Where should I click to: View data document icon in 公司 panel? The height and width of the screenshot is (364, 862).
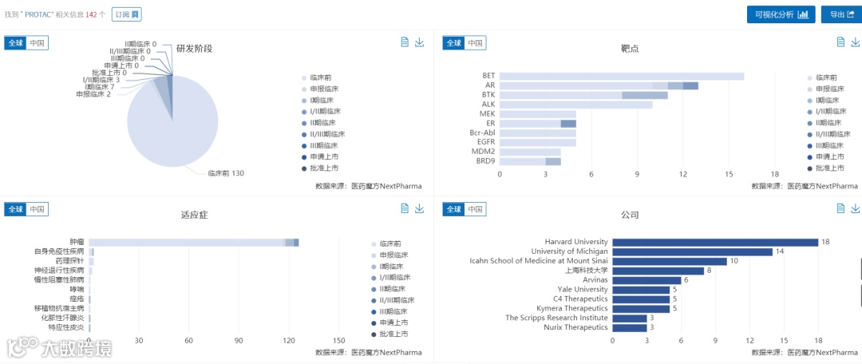tap(840, 208)
